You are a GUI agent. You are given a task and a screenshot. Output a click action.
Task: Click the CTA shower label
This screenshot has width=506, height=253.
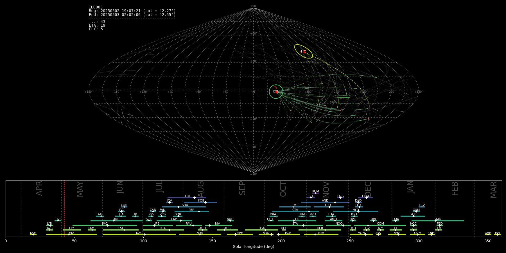point(295,210)
